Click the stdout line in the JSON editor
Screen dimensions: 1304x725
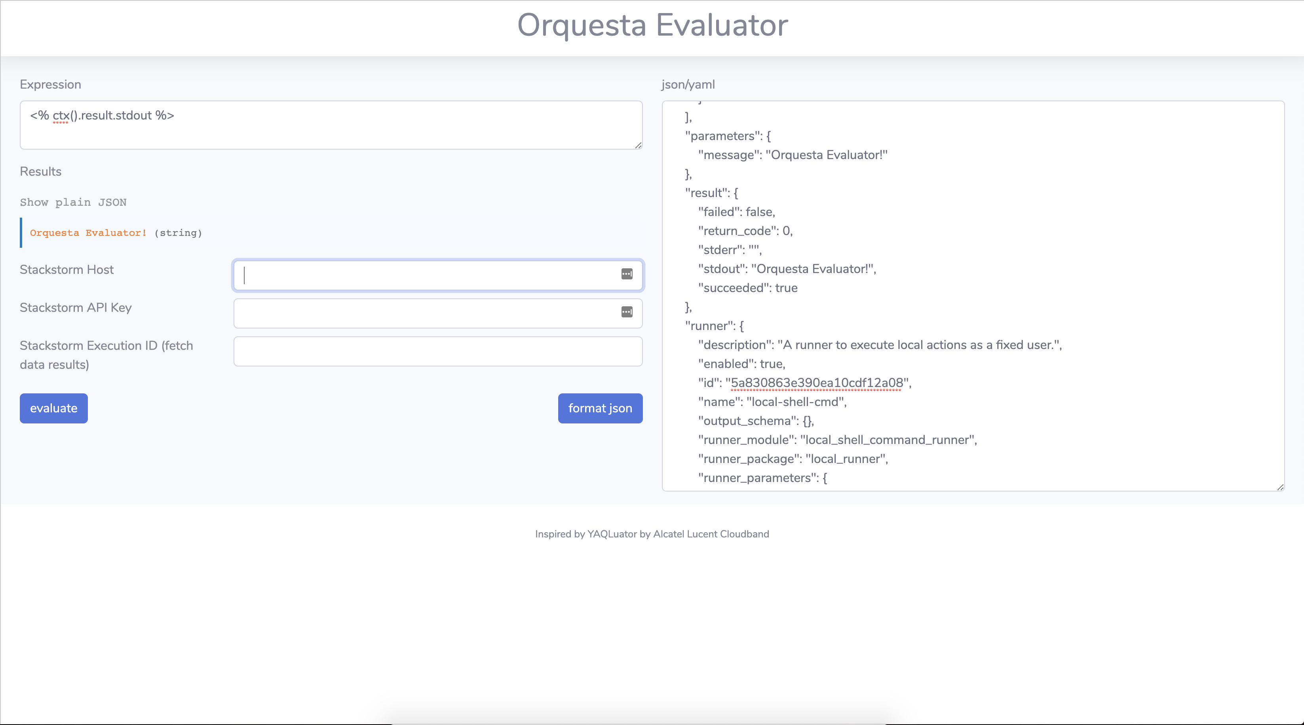[x=787, y=269]
